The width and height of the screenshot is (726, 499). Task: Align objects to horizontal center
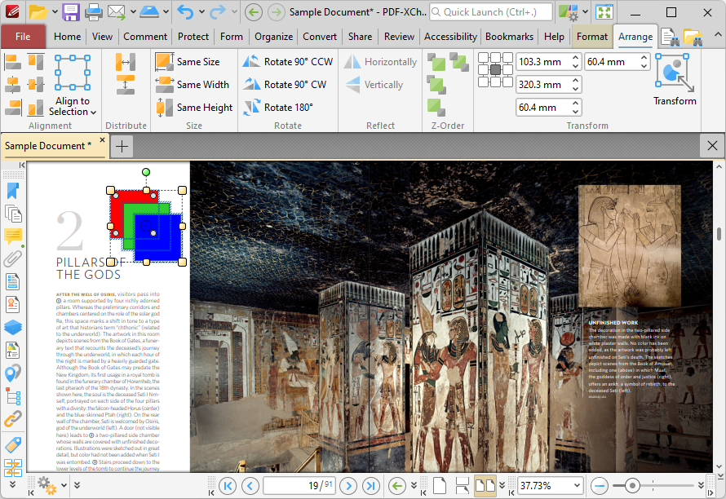tap(13, 85)
